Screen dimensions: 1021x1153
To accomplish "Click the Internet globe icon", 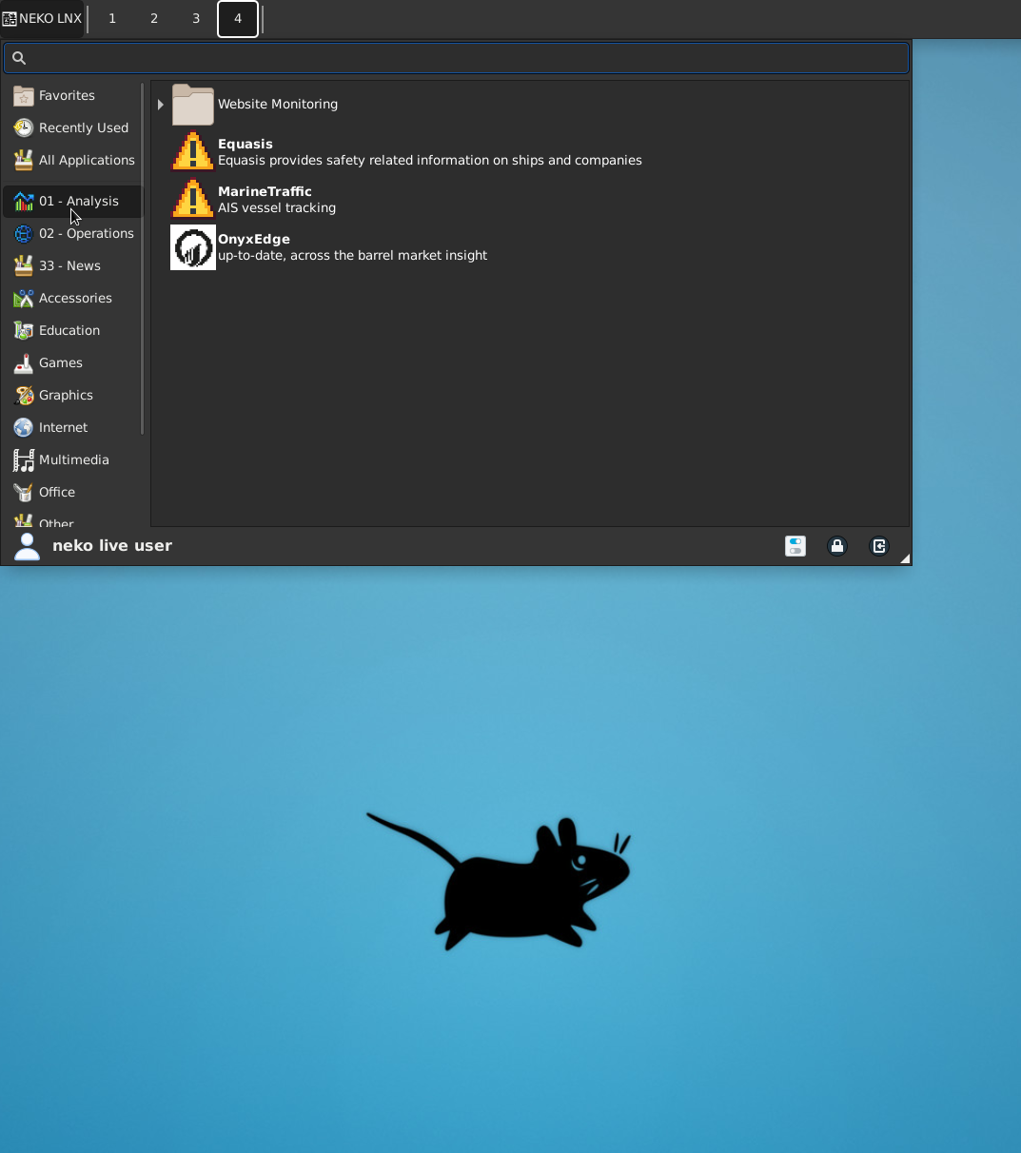I will (24, 427).
